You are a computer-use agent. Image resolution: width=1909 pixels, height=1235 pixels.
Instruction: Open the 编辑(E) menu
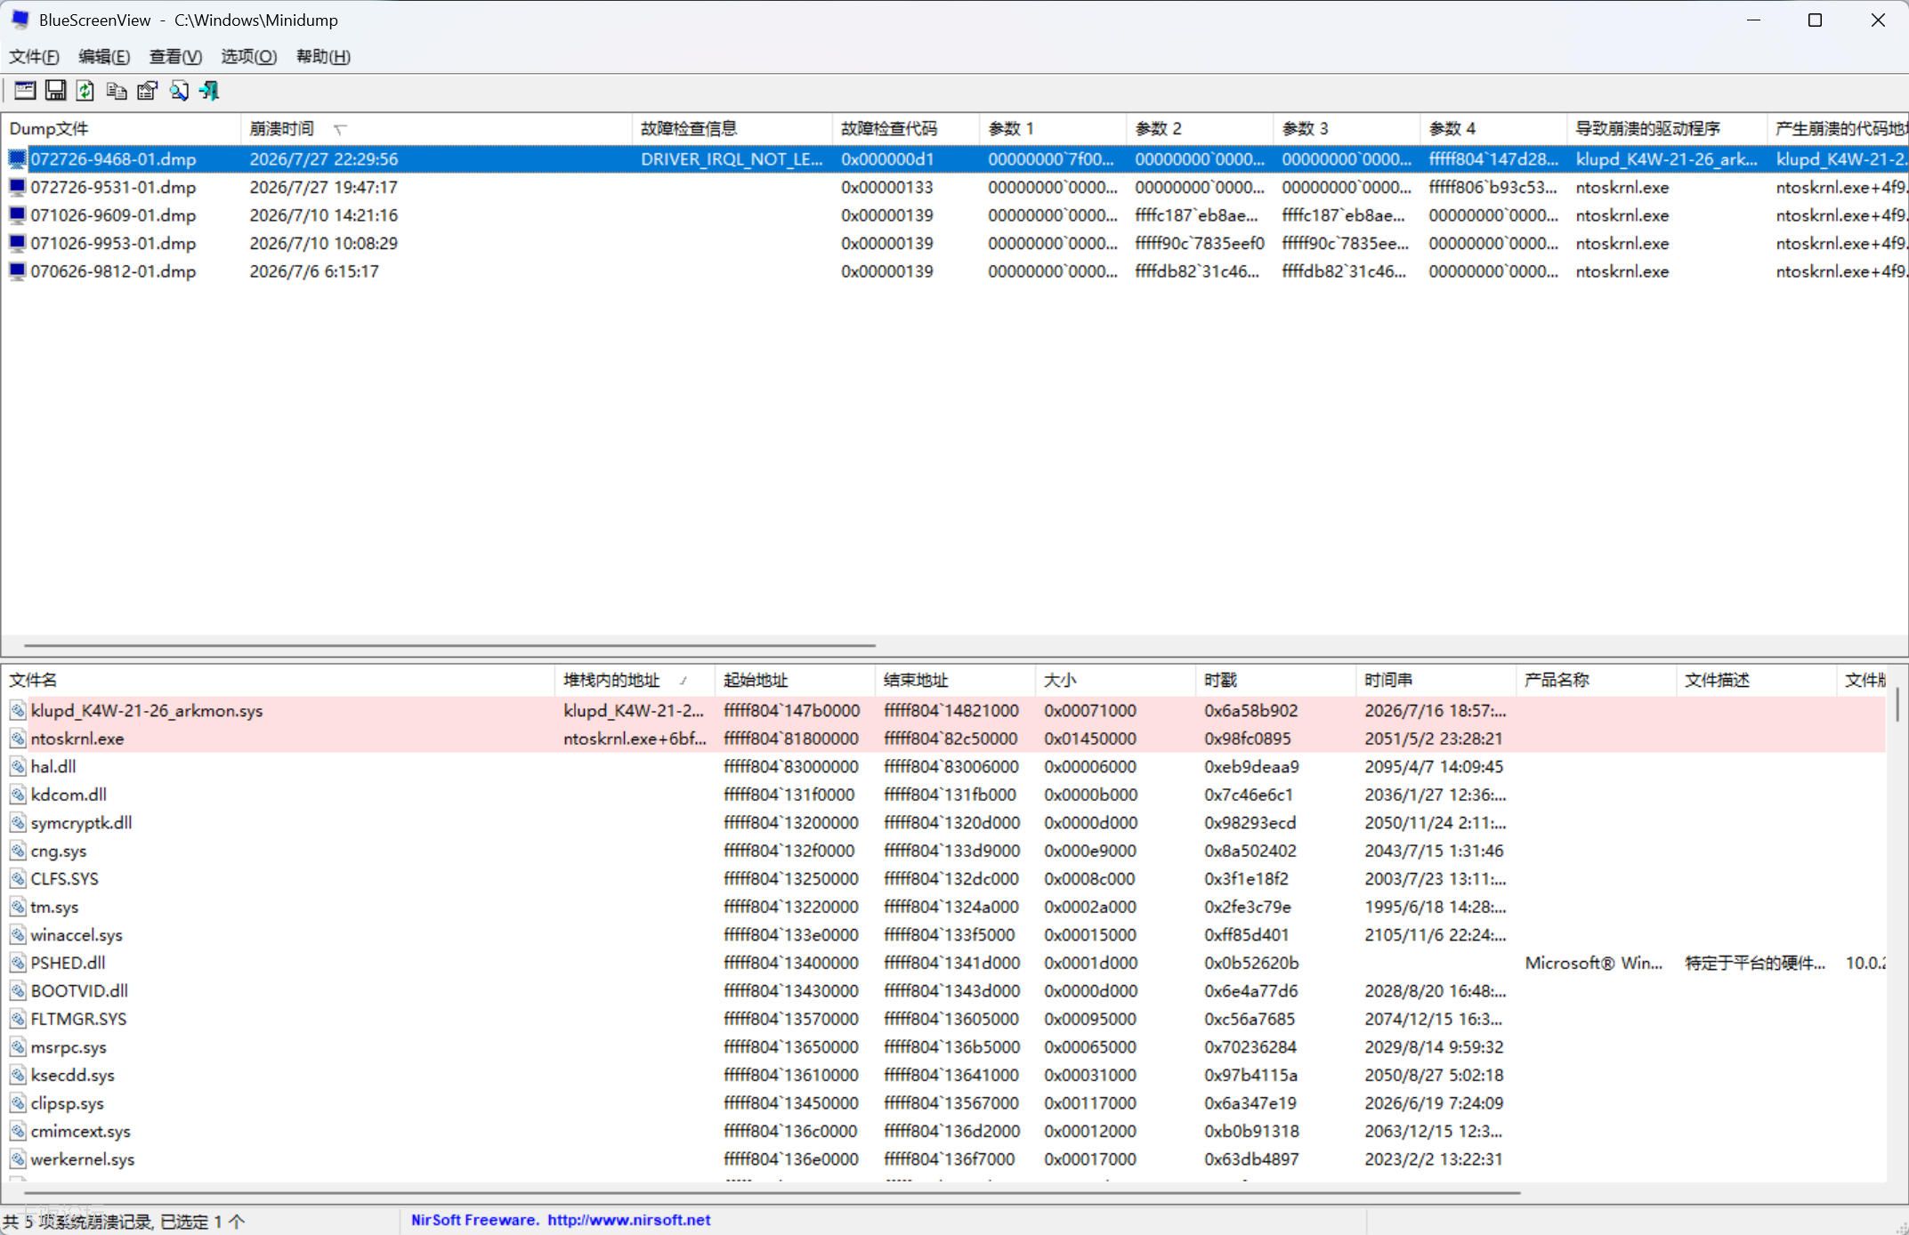[x=104, y=57]
